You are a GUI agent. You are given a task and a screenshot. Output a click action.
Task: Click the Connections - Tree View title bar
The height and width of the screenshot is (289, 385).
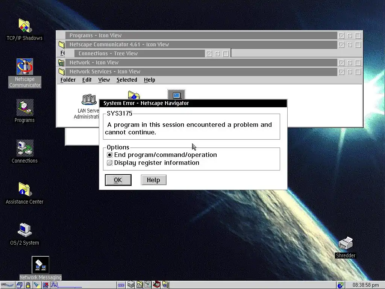[x=139, y=53]
